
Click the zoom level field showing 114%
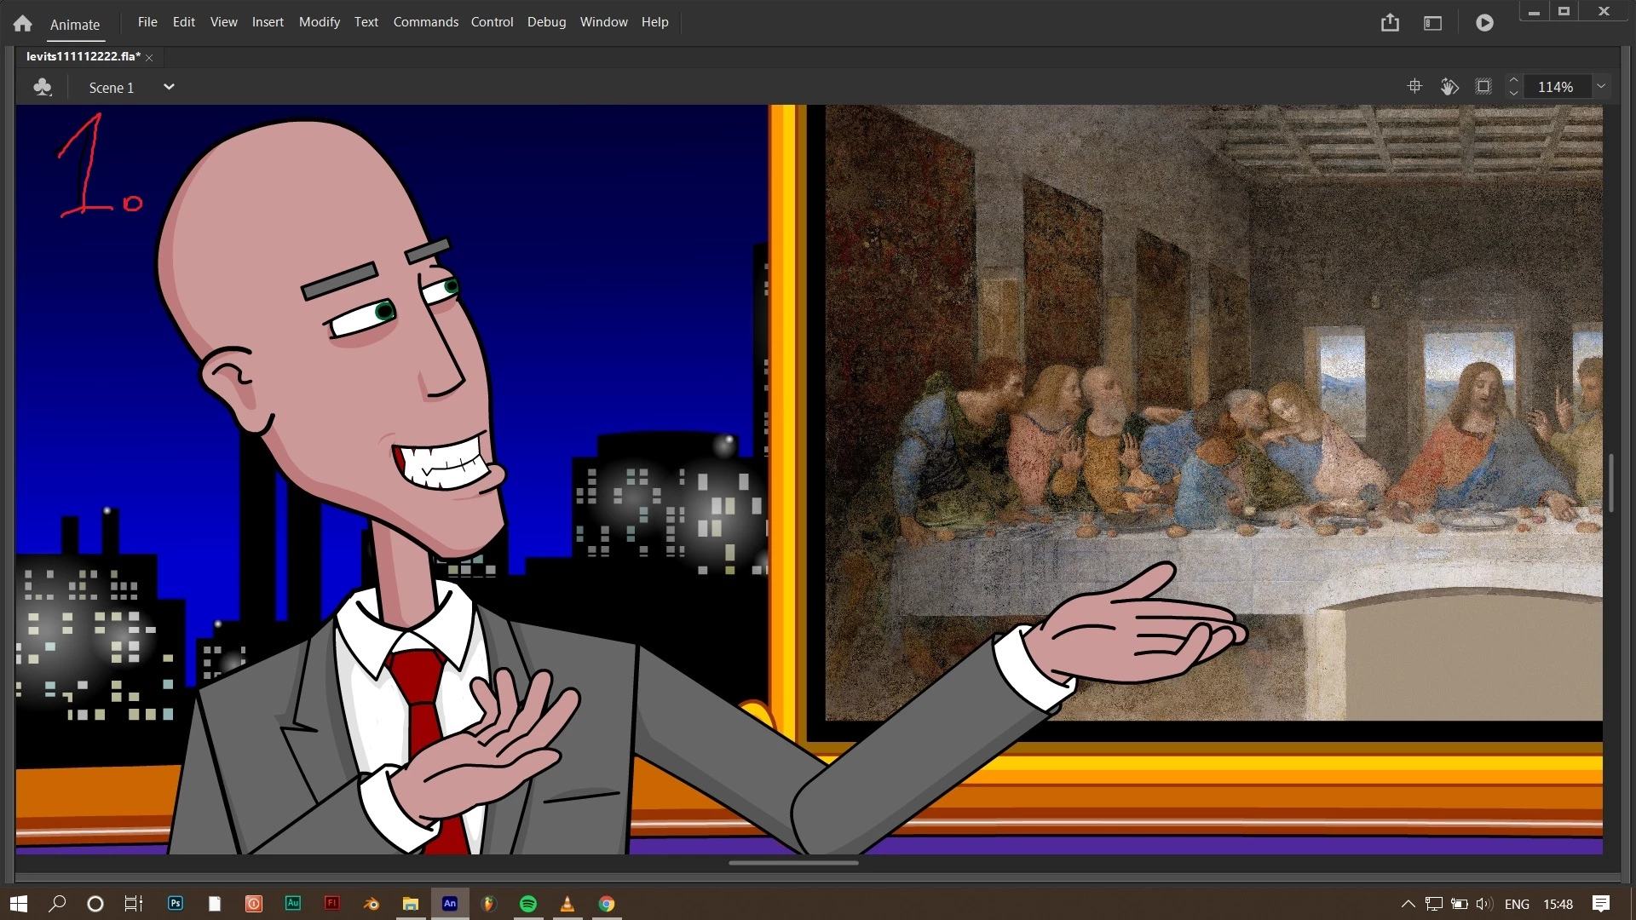click(1555, 87)
